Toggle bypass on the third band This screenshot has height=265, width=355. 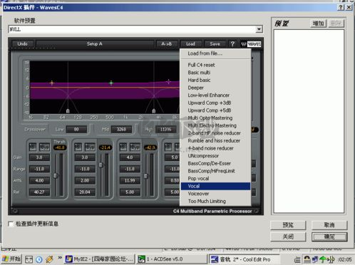click(135, 147)
